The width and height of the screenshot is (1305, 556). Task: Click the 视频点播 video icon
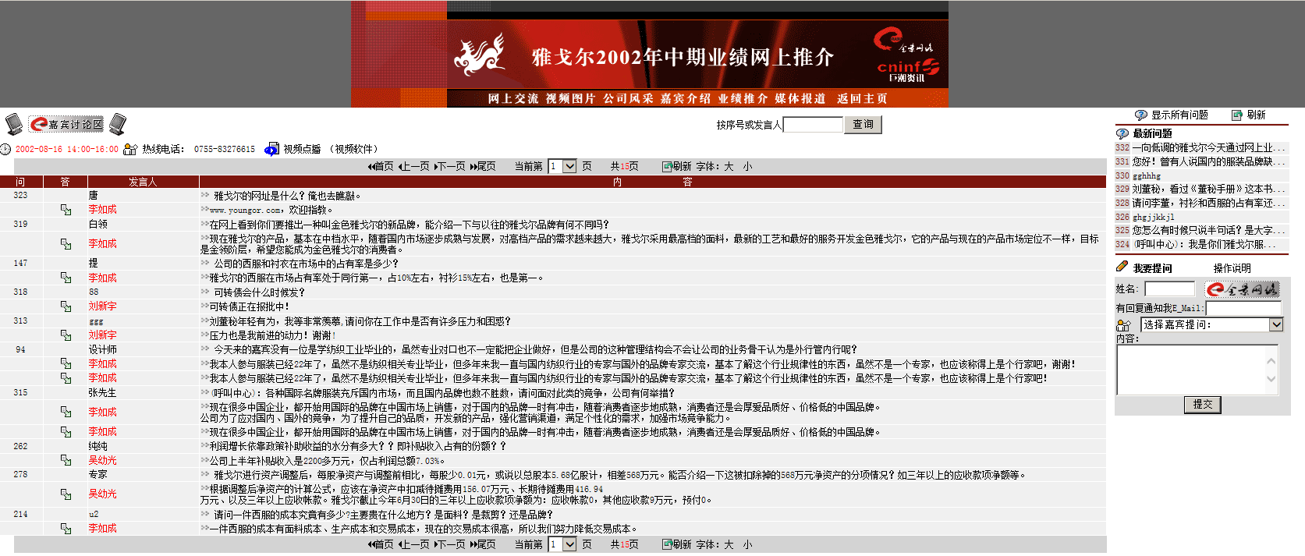[x=271, y=149]
